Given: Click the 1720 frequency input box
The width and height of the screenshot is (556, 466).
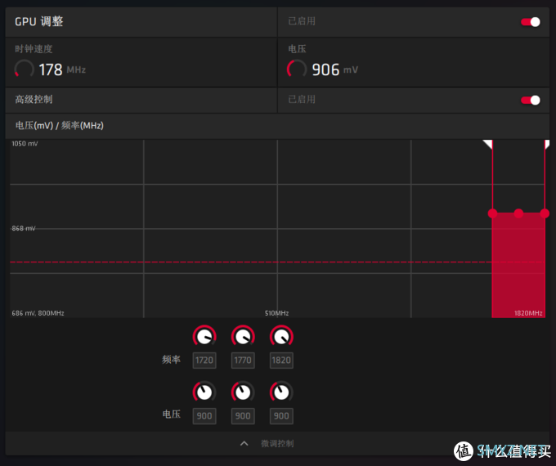Looking at the screenshot, I should (x=204, y=361).
